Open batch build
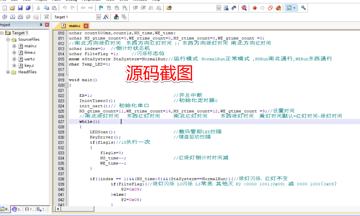The image size is (360, 216). 28,17
